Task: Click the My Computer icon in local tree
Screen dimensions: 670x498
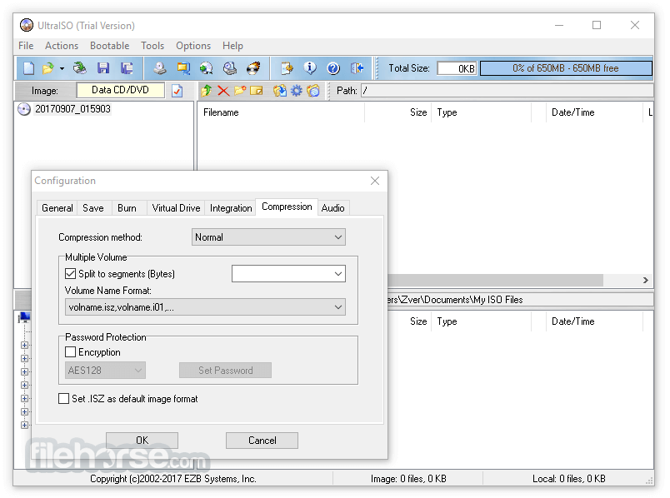Action: [x=24, y=317]
